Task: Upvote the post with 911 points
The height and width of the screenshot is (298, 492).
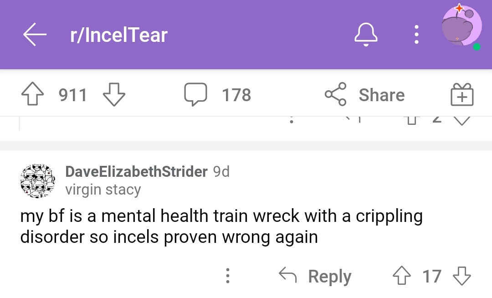Action: [33, 94]
